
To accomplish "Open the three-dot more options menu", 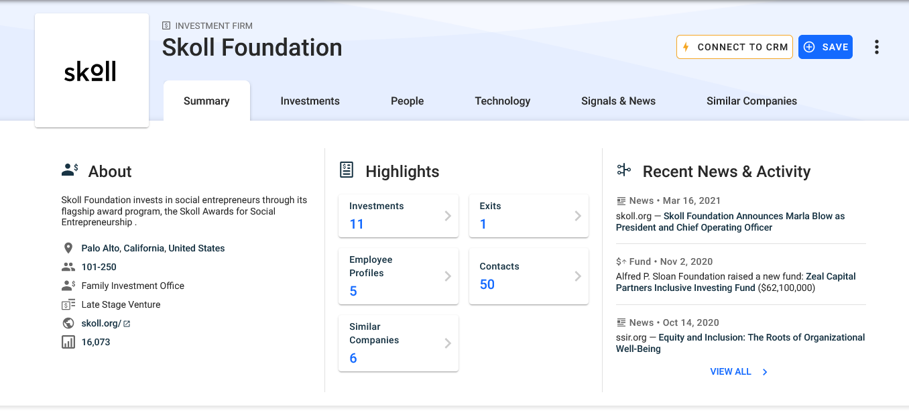I will click(876, 47).
